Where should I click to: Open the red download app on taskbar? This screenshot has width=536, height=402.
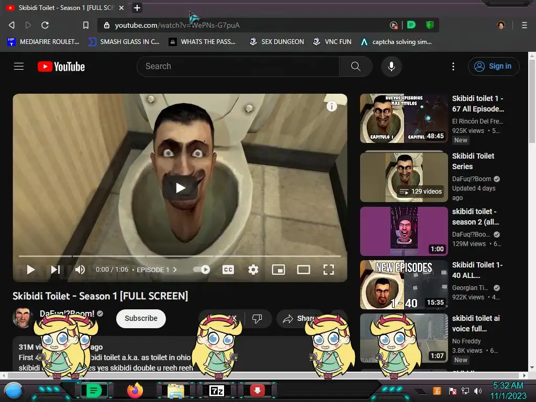tap(258, 390)
